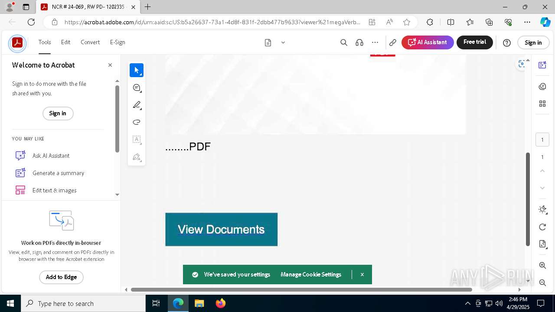The image size is (555, 312).
Task: Select the arrow selection tool
Action: click(137, 70)
